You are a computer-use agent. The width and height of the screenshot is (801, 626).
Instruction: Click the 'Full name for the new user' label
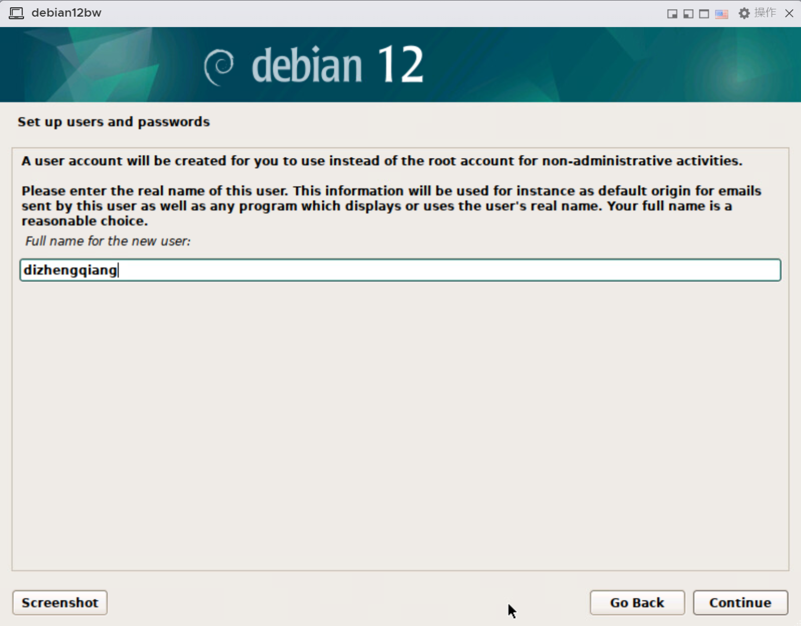(108, 241)
